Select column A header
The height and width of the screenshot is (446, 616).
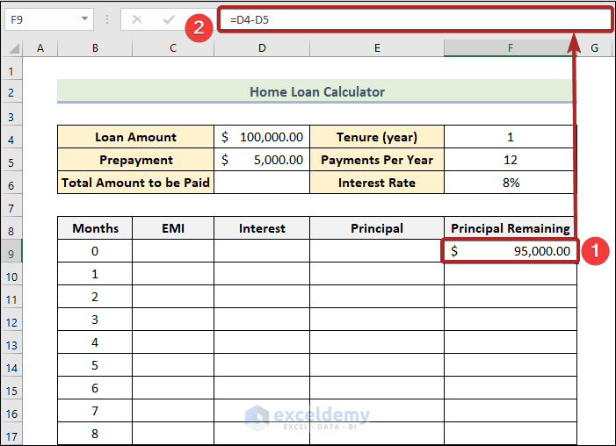coord(40,48)
